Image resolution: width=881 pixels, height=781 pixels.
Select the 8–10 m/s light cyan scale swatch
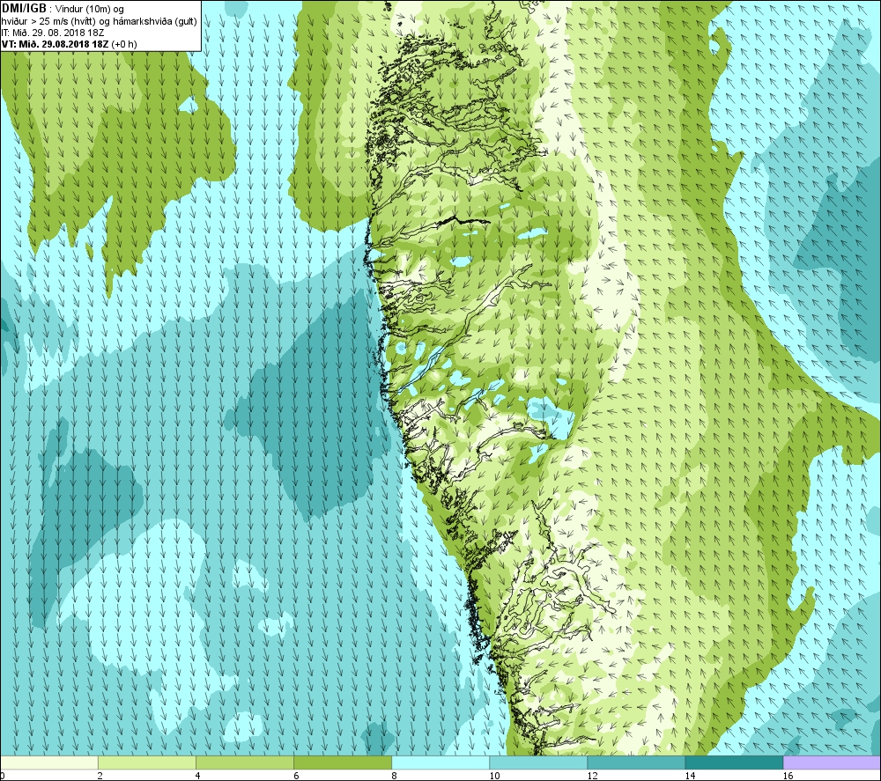point(440,763)
